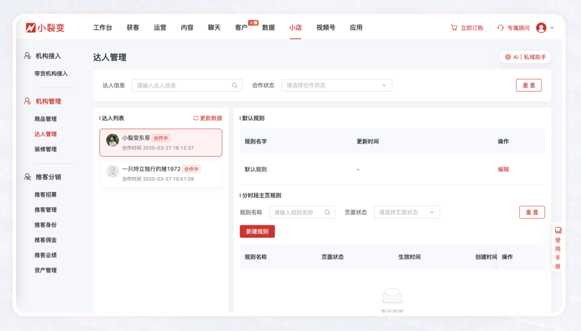The width and height of the screenshot is (581, 331).
Task: Click the search icon in 规则名称 field
Action: tap(327, 212)
